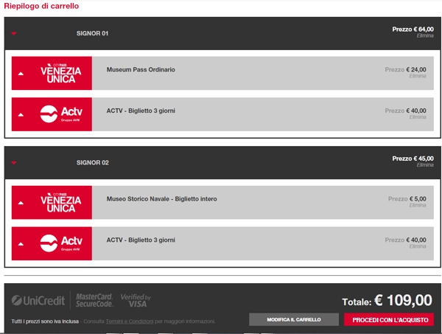Delete Museum Pass Ordinario using its Elimina link
Screen dimensions: 442x334
pyautogui.click(x=418, y=76)
